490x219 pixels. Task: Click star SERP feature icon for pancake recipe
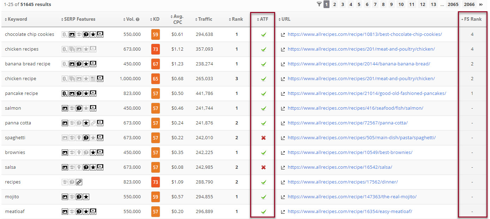[86, 94]
